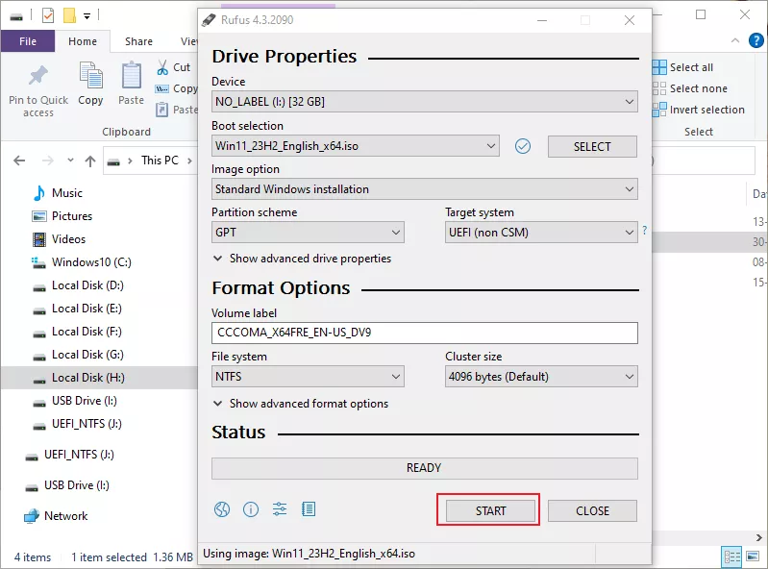
Task: Click the READY status progress bar
Action: coord(425,468)
